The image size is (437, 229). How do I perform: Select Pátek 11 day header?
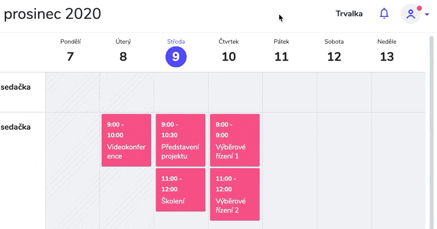tap(281, 51)
